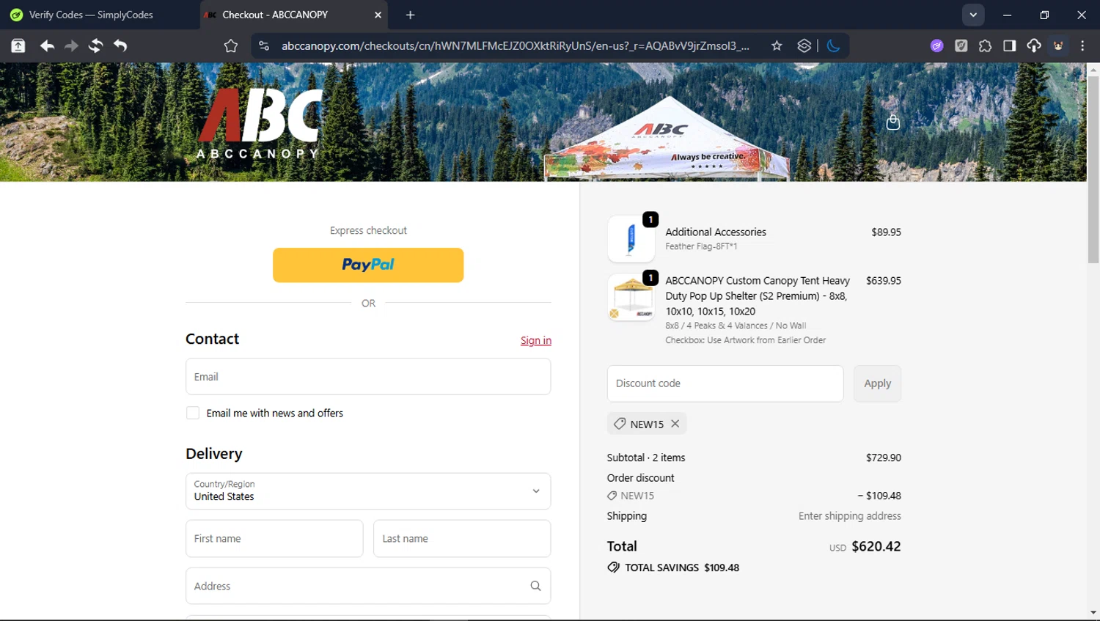This screenshot has width=1100, height=621.
Task: Click the upload box icon in toolbar
Action: pyautogui.click(x=18, y=45)
